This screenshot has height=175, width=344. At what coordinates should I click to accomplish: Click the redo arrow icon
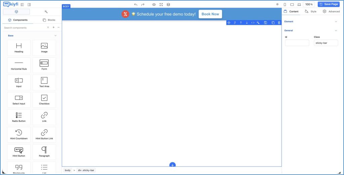click(x=143, y=4)
